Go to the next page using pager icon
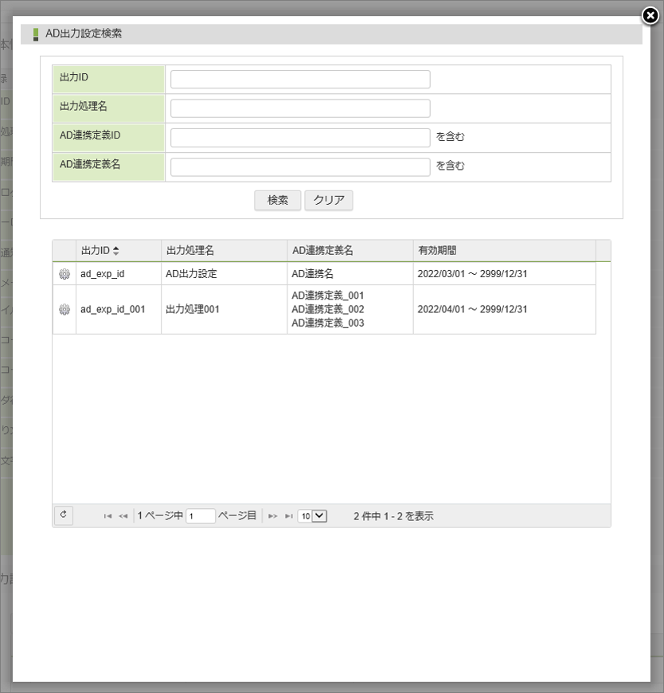Screen dimensions: 664x693 tap(272, 516)
